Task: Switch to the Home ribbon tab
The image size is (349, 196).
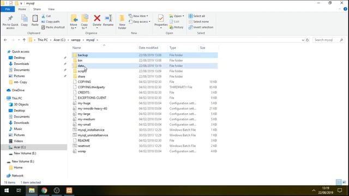Action: tap(22, 9)
